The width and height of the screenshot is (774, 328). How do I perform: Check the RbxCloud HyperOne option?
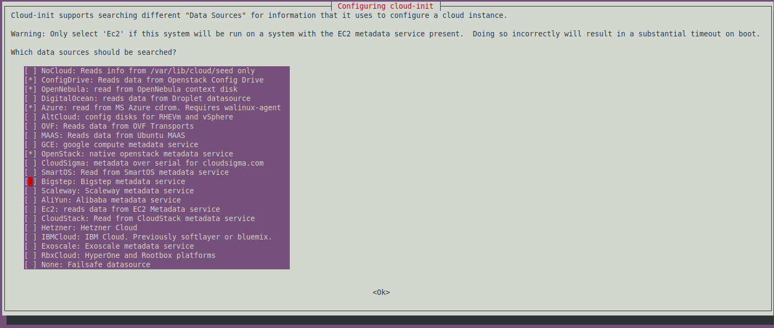coord(31,255)
